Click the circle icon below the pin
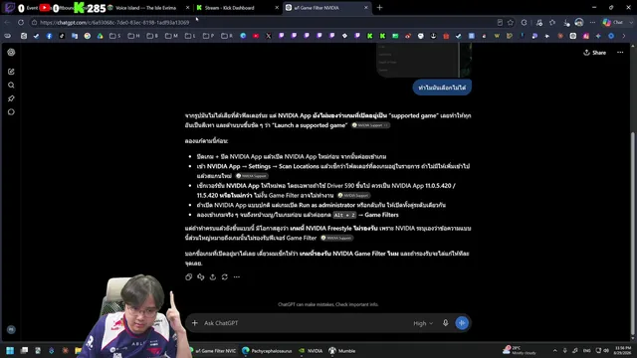This screenshot has width=637, height=358. coord(11,112)
